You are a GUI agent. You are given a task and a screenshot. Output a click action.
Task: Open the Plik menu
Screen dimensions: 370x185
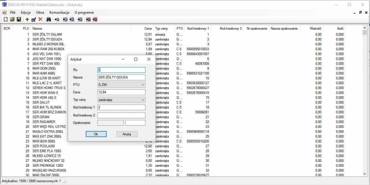[x=13, y=12]
